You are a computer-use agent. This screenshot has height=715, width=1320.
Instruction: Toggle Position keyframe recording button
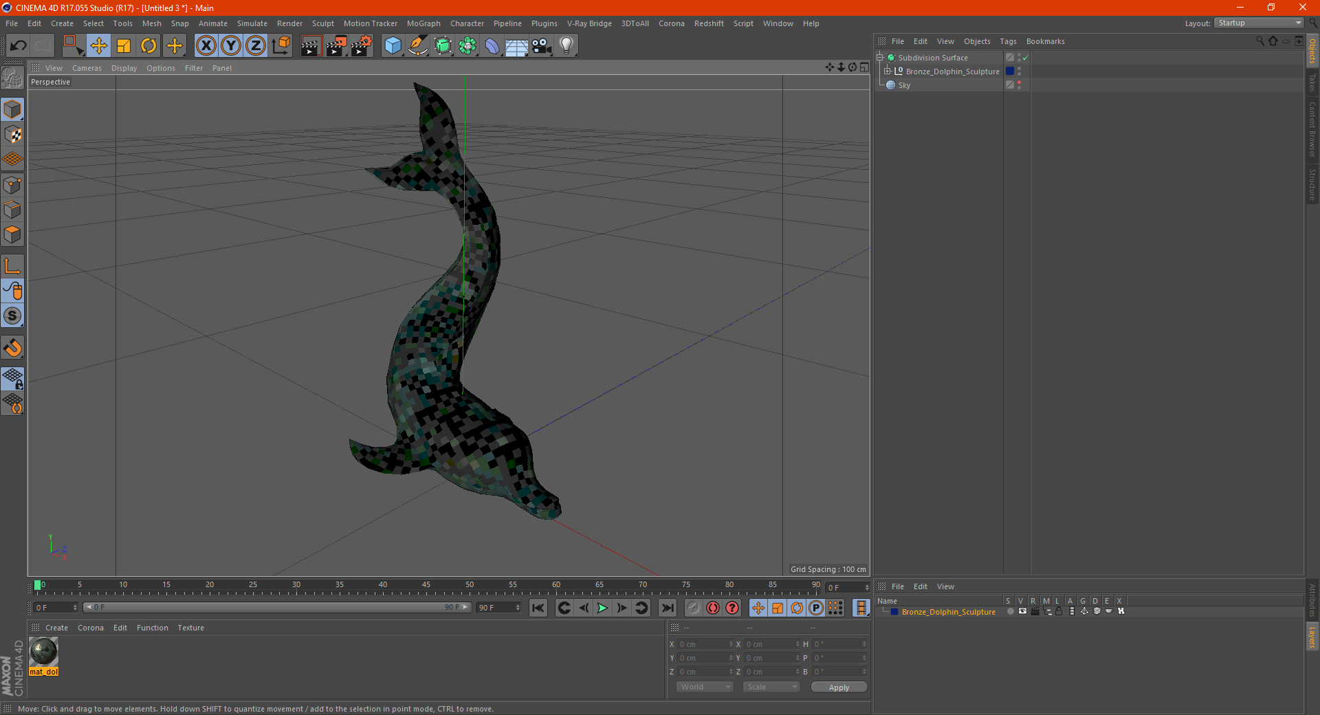[758, 608]
